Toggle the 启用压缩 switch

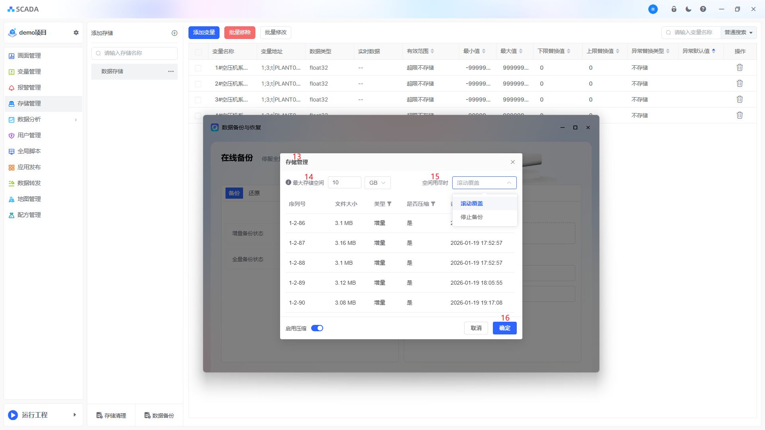(317, 328)
